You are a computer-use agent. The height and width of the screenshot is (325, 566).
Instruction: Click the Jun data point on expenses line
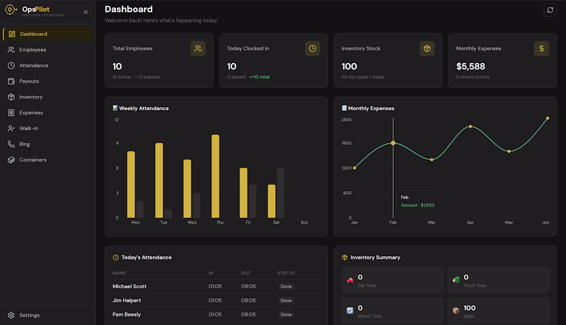pyautogui.click(x=547, y=118)
